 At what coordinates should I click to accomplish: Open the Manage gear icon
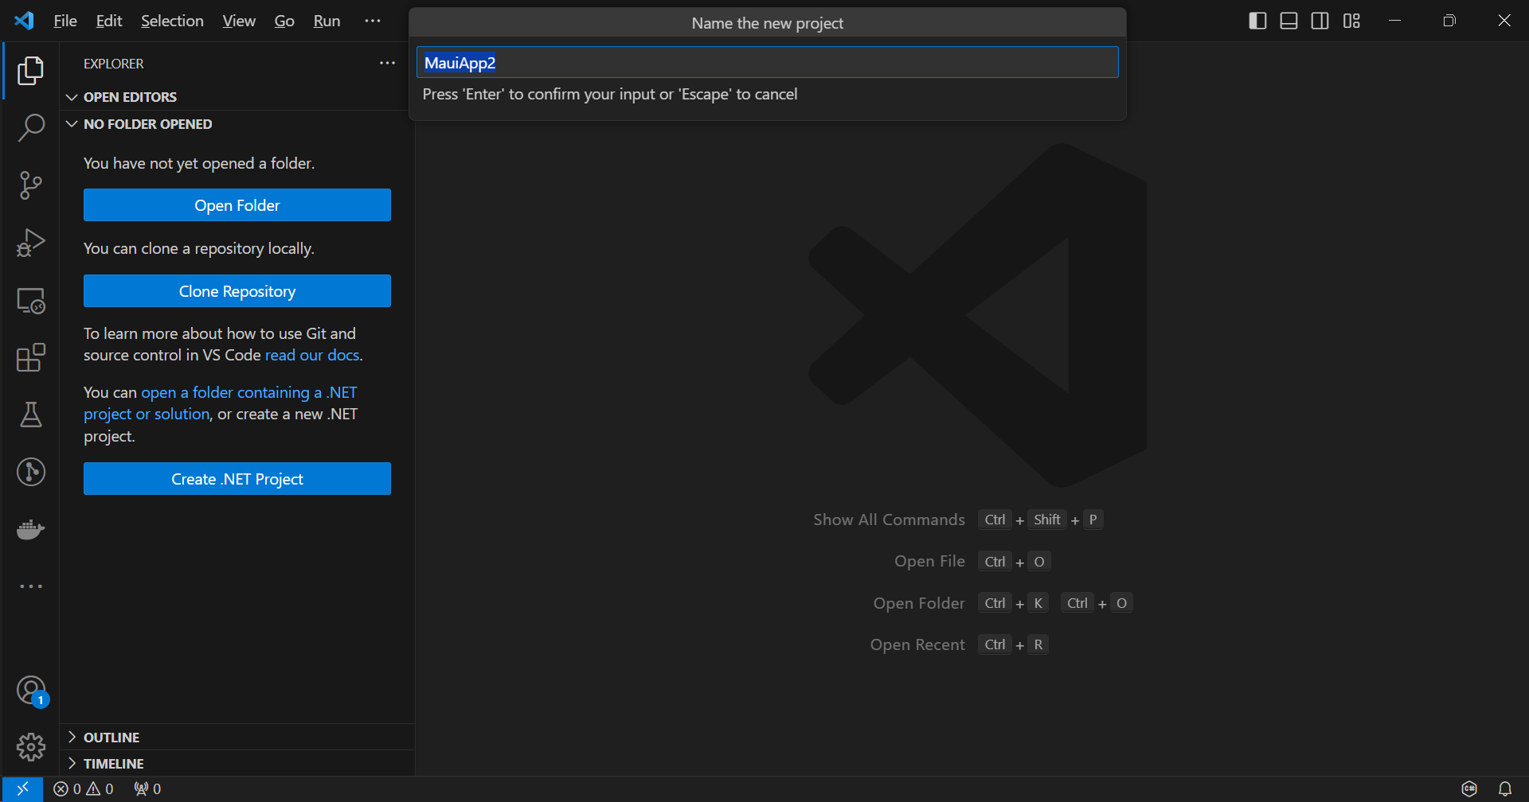[30, 747]
